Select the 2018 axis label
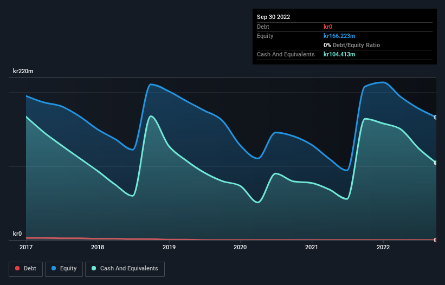Screen dimensions: 445x285 (98, 247)
